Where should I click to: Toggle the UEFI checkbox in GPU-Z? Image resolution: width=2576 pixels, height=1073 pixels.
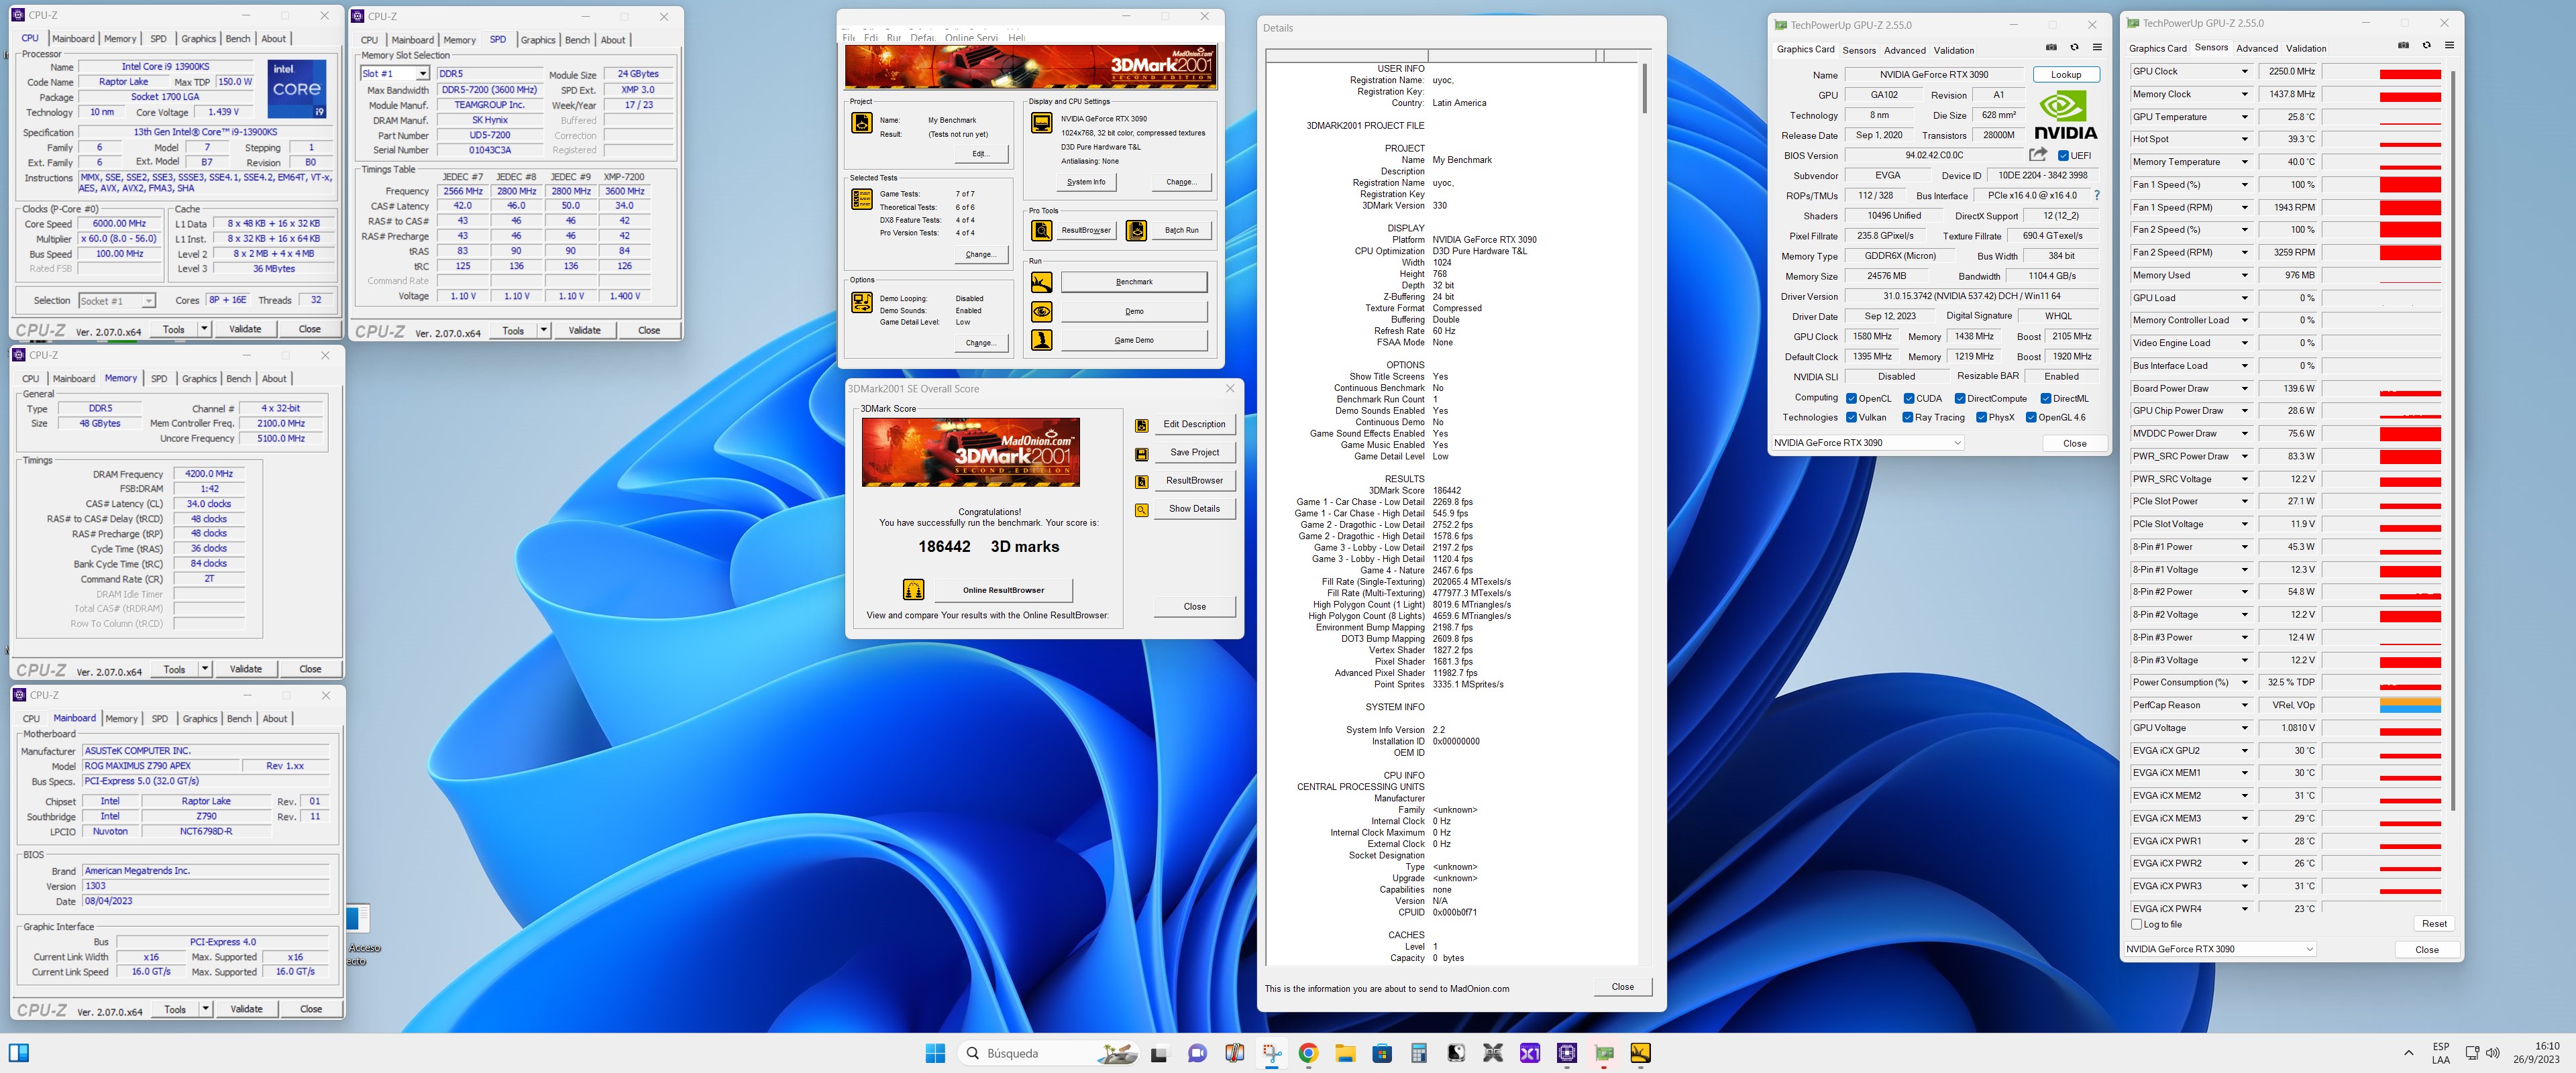pos(2063,156)
